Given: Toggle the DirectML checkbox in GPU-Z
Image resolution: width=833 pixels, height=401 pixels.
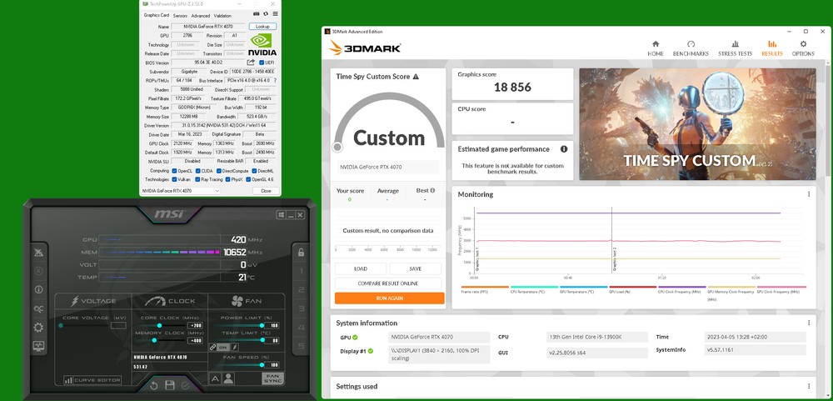Looking at the screenshot, I should tap(254, 171).
